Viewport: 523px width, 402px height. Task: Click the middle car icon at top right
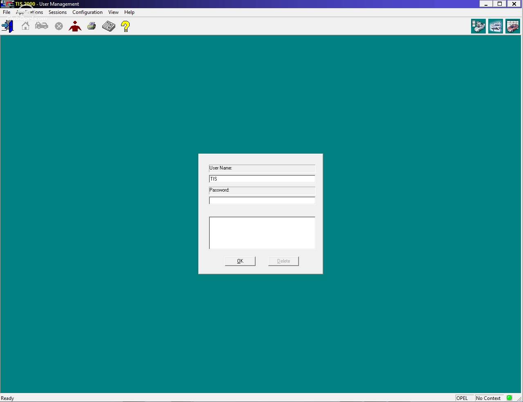click(496, 26)
